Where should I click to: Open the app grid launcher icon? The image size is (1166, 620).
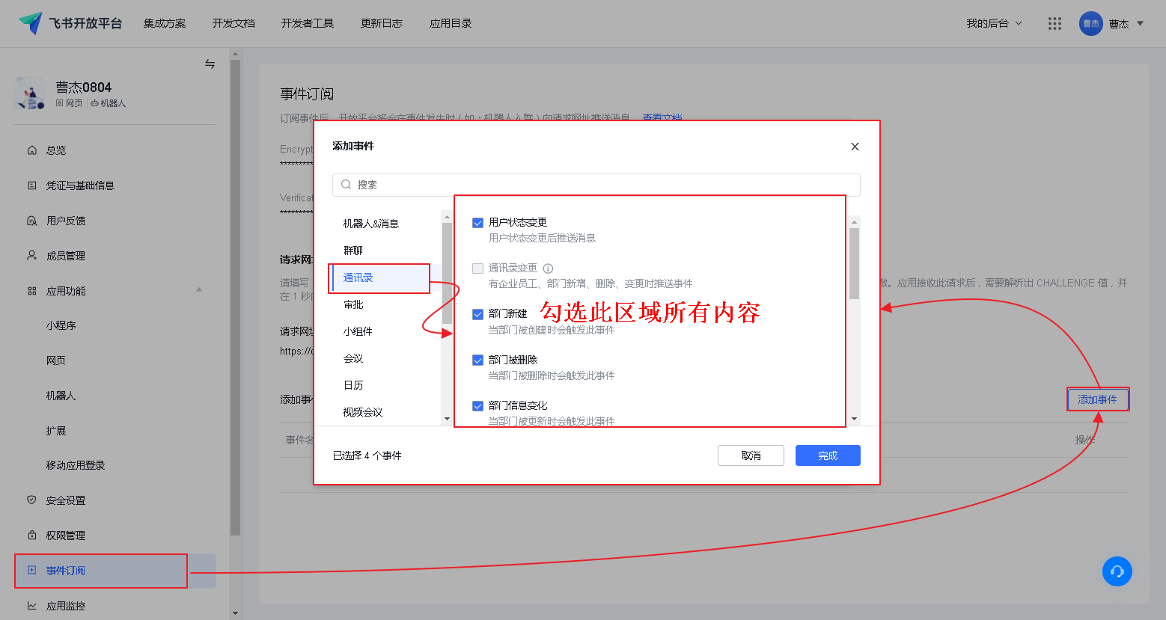coord(1054,24)
